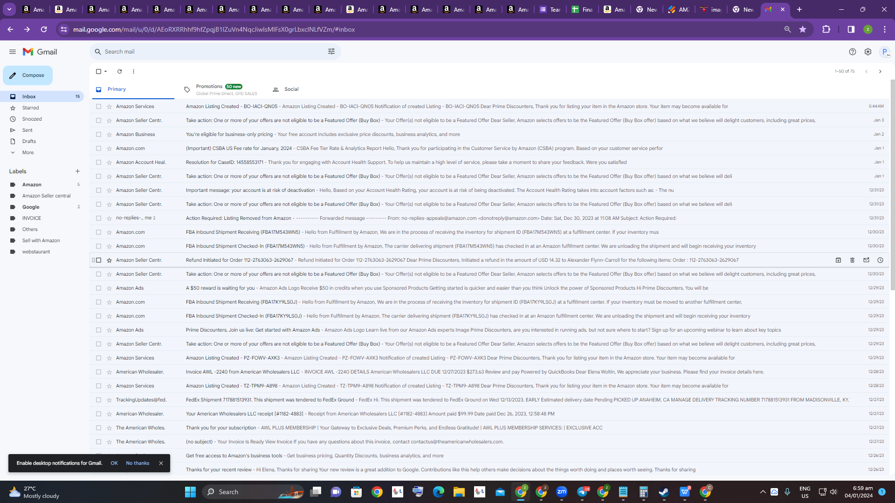Open Google account profile menu
This screenshot has height=503, width=895.
(x=885, y=52)
